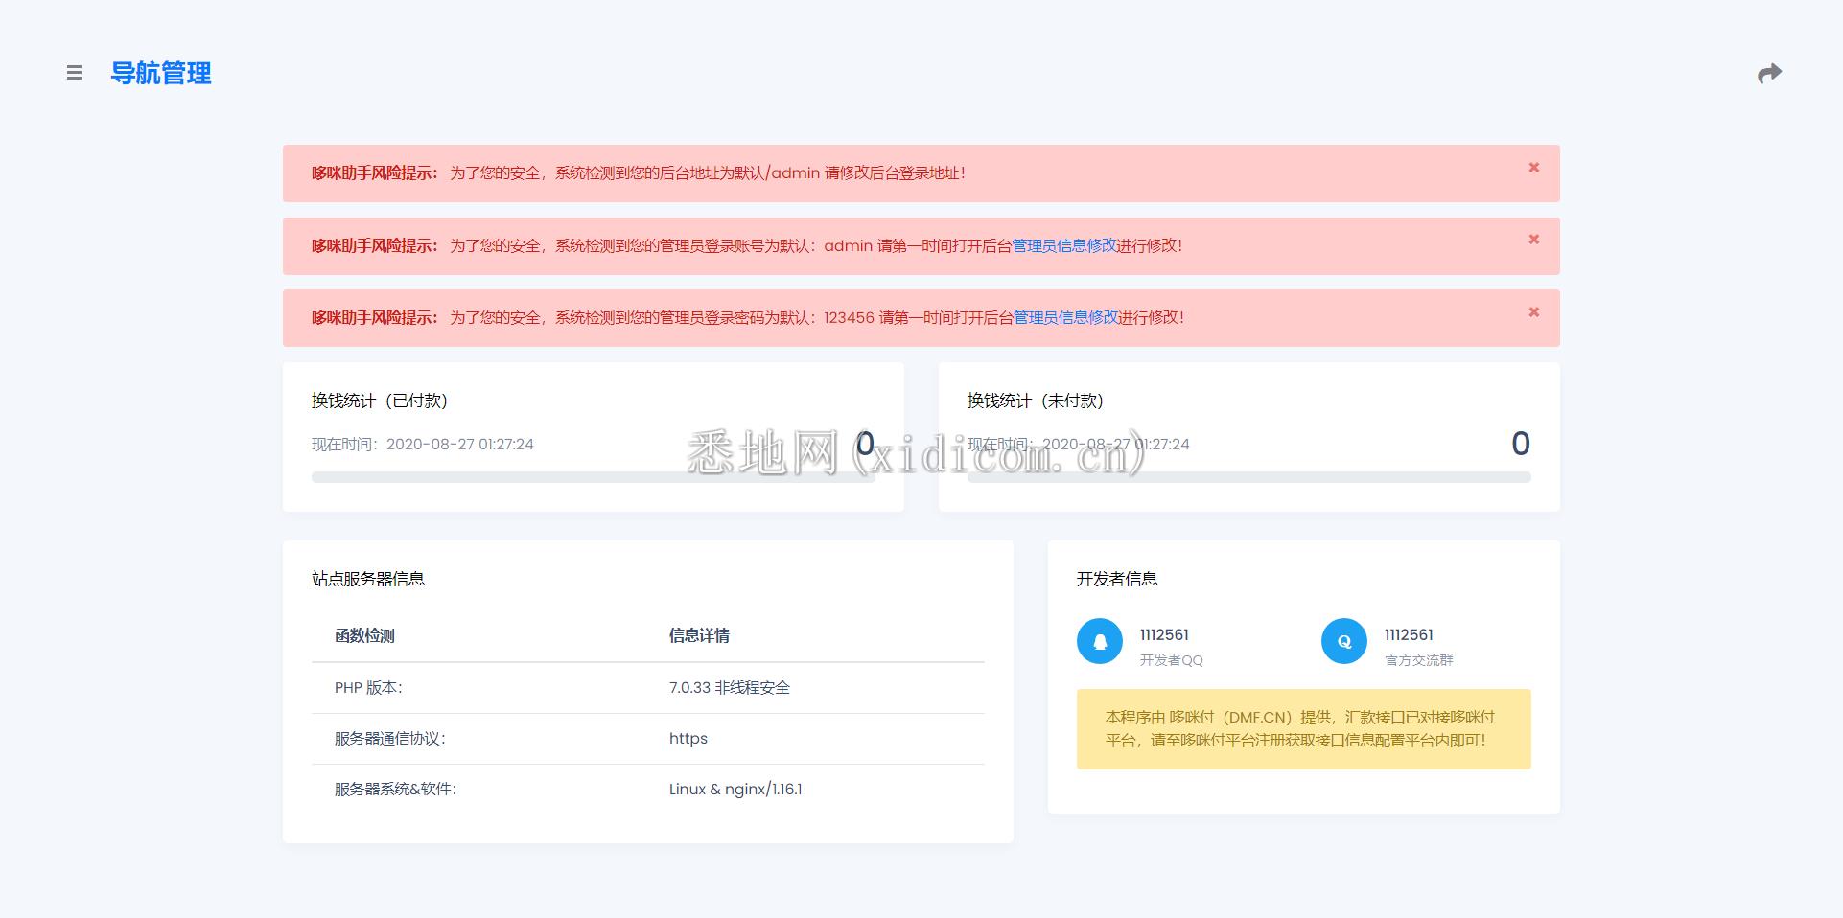Click the yellow DMF.CN notice box
This screenshot has height=918, width=1843.
(1303, 728)
